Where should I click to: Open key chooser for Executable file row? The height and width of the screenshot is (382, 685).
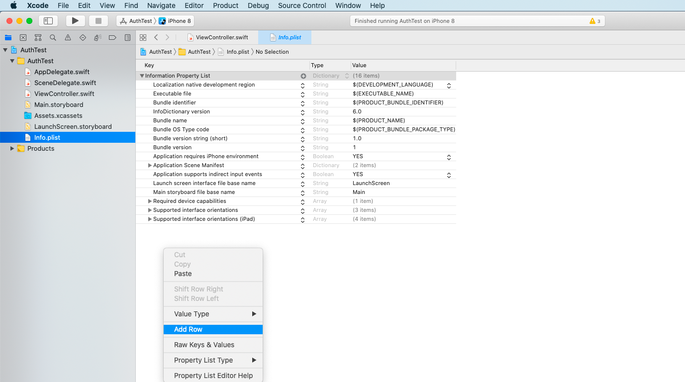point(302,94)
